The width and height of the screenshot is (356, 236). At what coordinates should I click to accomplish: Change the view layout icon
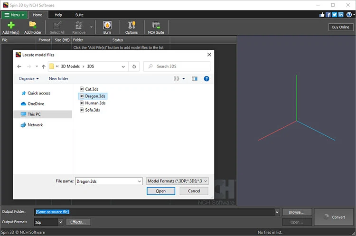177,79
